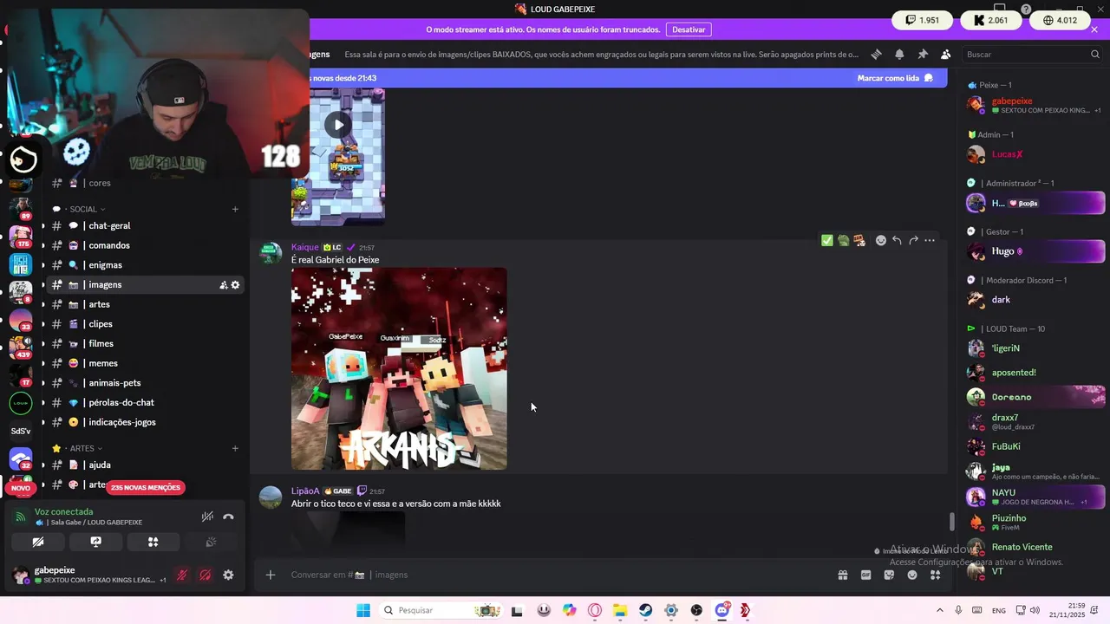Disconnect from voice call
Viewport: 1110px width, 624px height.
pyautogui.click(x=228, y=517)
